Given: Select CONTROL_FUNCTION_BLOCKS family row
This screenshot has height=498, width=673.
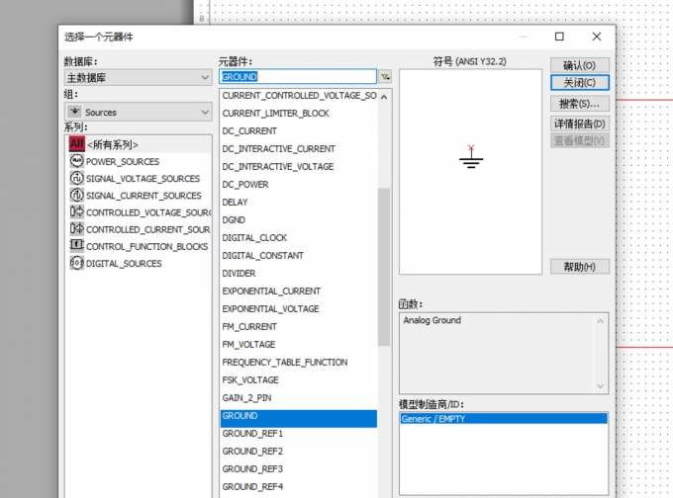Looking at the screenshot, I should pos(139,246).
